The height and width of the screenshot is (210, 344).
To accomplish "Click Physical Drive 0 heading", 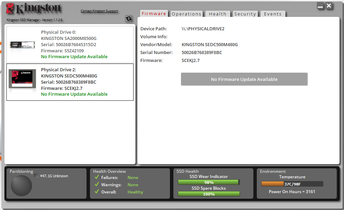I will tap(59, 32).
